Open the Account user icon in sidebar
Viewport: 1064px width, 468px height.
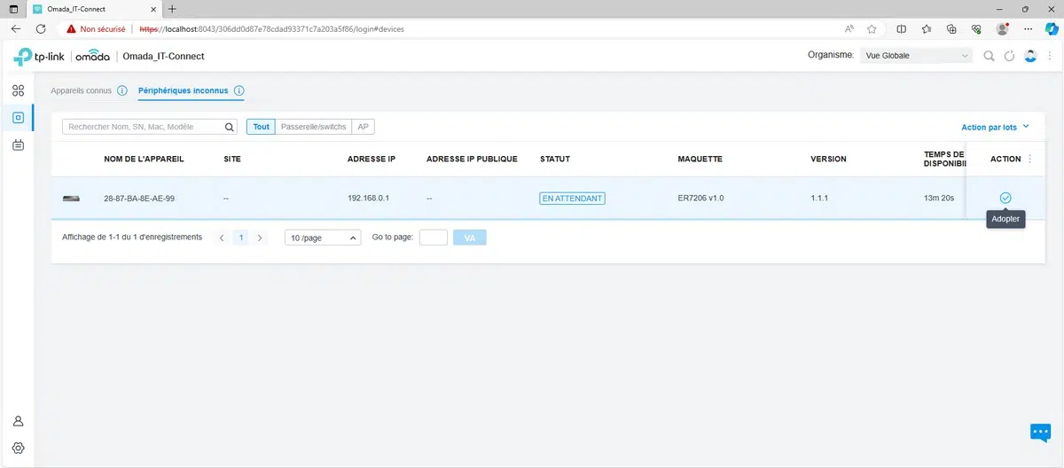click(18, 421)
